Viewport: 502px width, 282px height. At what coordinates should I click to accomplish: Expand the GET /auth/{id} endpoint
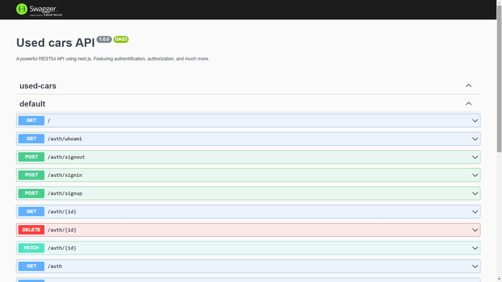tap(475, 211)
